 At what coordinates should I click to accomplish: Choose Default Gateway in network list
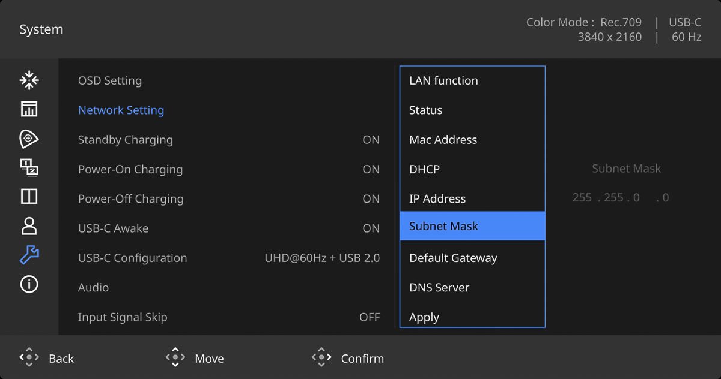click(453, 258)
